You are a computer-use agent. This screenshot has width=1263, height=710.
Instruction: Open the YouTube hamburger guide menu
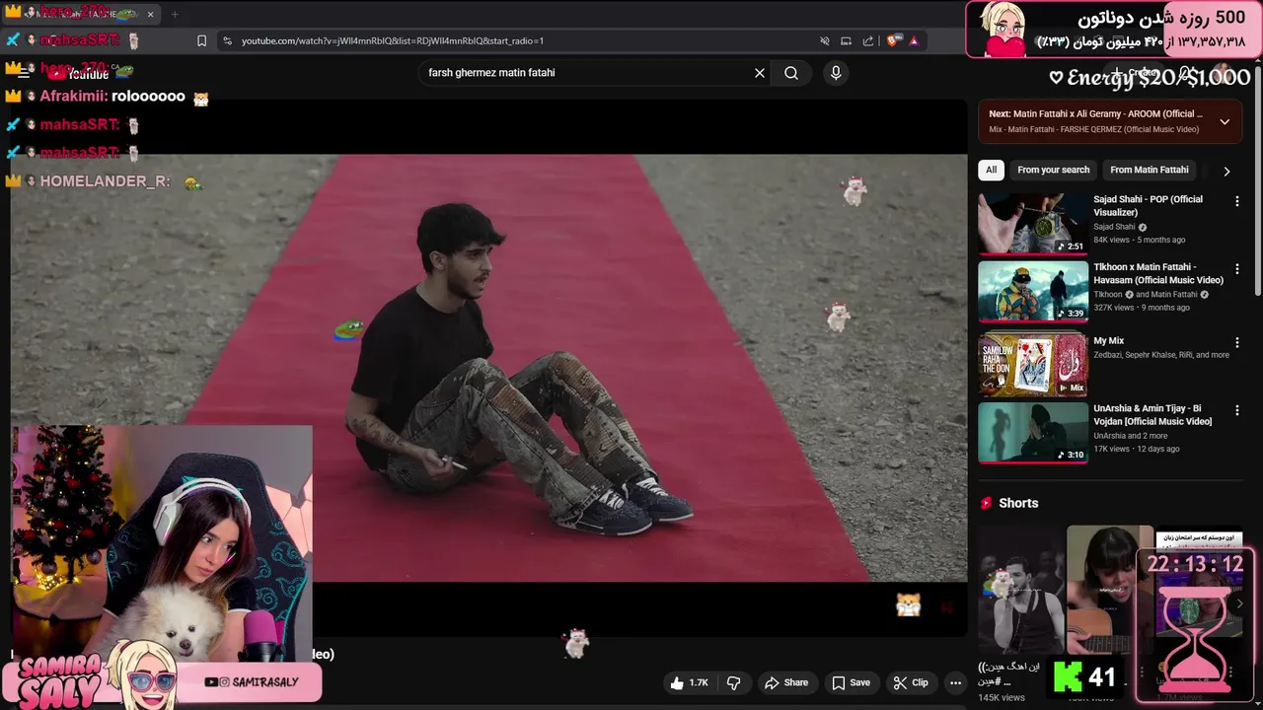23,73
